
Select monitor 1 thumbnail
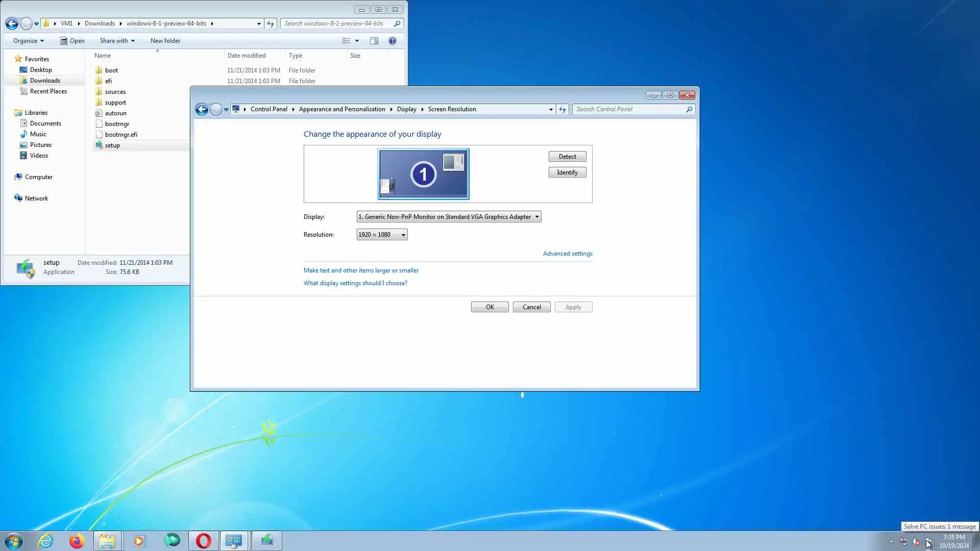click(x=423, y=174)
